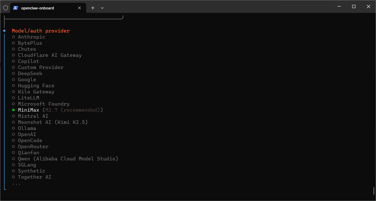This screenshot has width=376, height=201.
Task: Switch to the openclaw-onboard tab
Action: [48, 8]
